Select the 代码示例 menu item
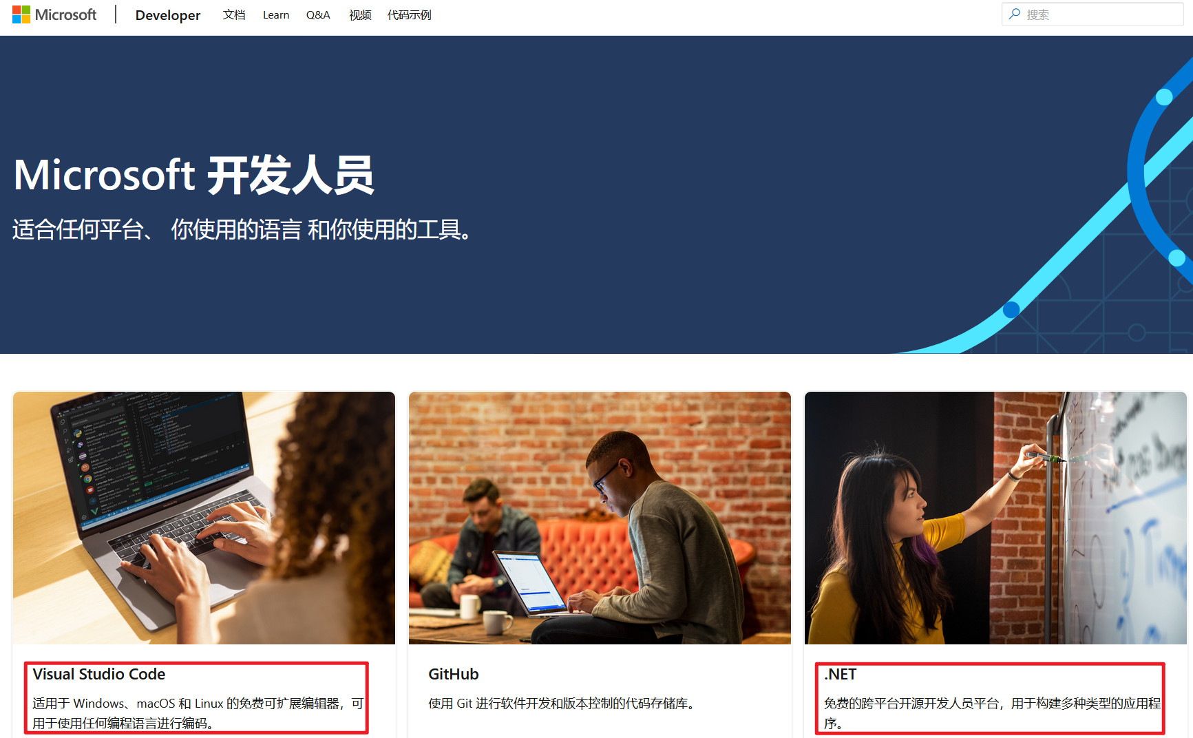The image size is (1193, 738). (409, 14)
